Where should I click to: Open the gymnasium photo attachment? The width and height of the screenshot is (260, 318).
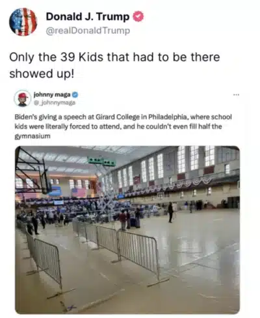coord(127,230)
